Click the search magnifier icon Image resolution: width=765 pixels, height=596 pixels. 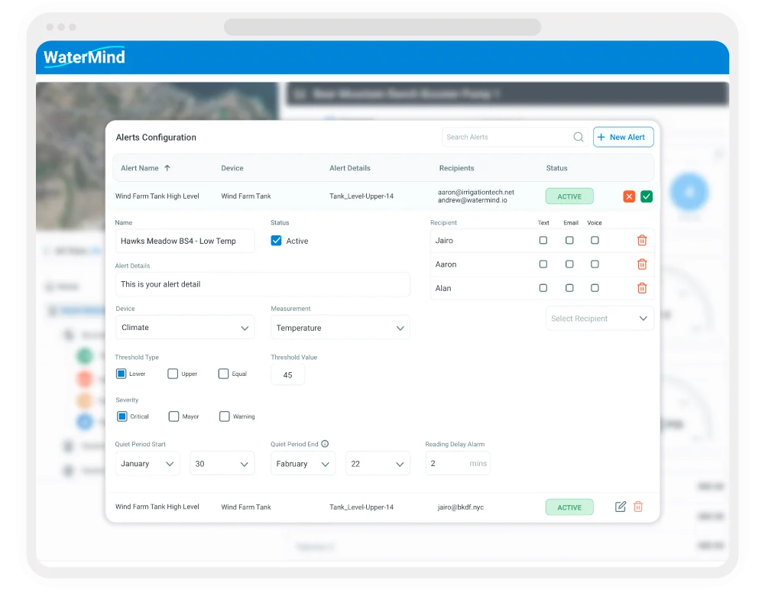578,137
